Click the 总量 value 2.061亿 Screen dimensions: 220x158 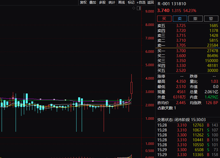(x=211, y=92)
